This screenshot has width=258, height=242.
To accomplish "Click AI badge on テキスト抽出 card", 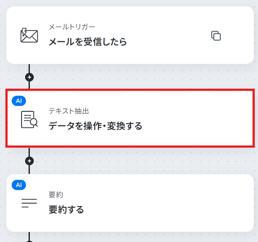I will [x=19, y=101].
